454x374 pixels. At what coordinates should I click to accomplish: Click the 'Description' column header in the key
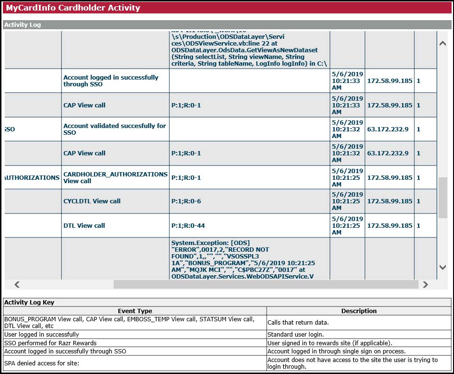click(359, 311)
